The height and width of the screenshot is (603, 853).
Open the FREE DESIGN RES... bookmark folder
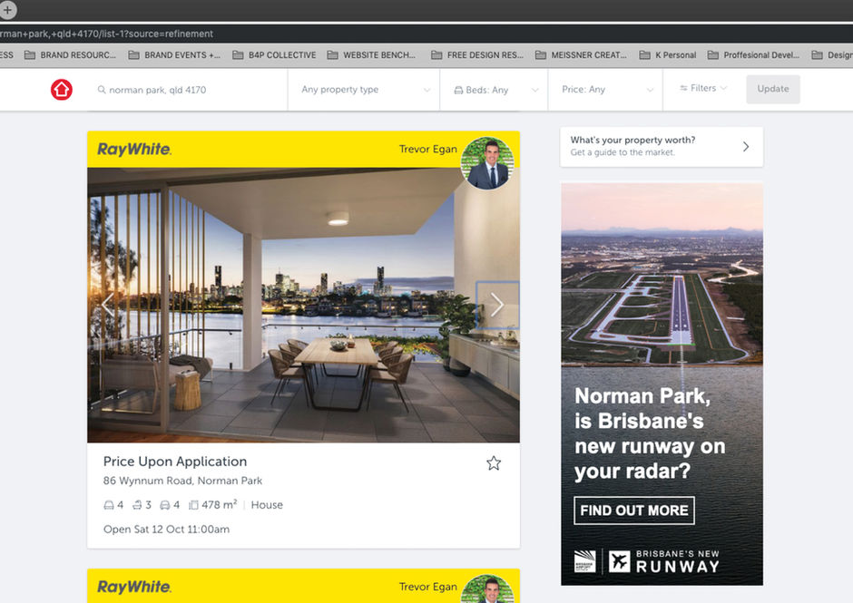477,55
